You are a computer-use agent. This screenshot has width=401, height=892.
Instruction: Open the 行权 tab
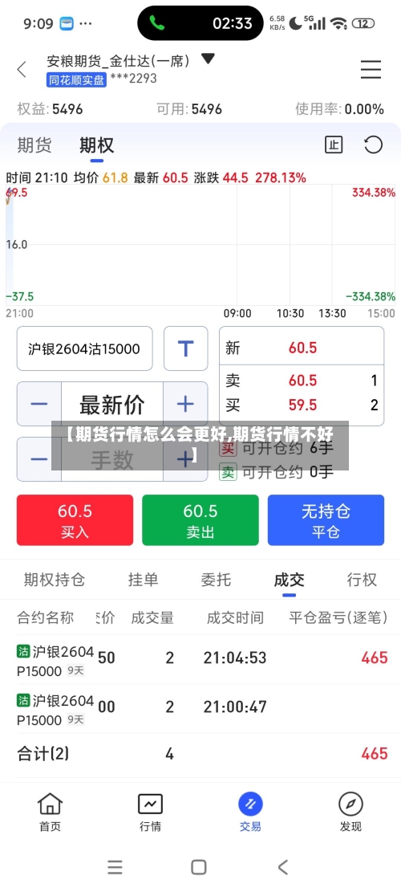[362, 580]
